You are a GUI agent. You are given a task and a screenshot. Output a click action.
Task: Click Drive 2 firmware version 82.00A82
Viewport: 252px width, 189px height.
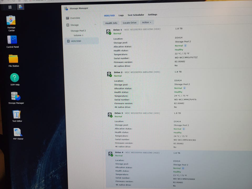pyautogui.click(x=179, y=103)
